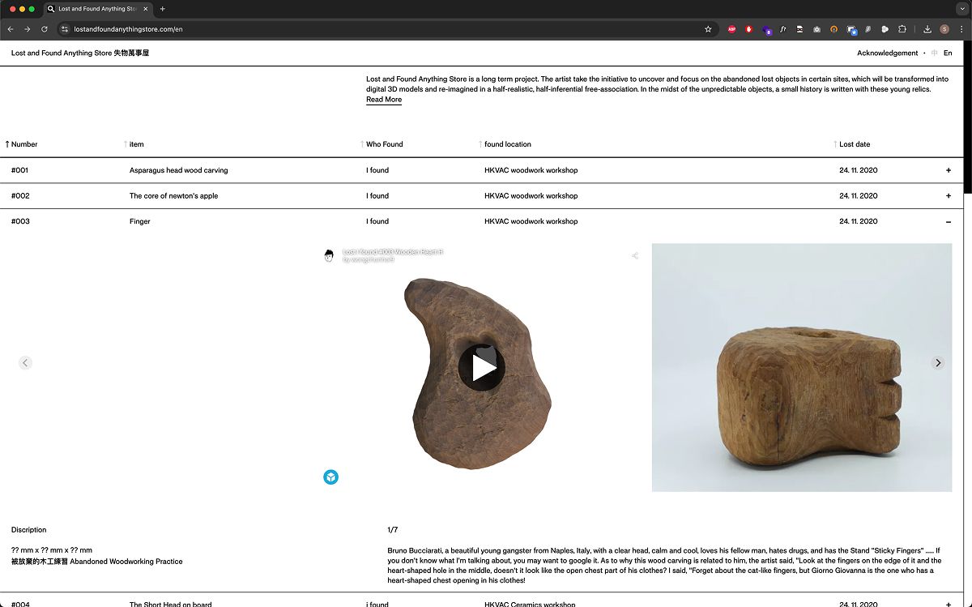Image resolution: width=972 pixels, height=607 pixels.
Task: Click the 1/7 slide counter
Action: coord(393,530)
